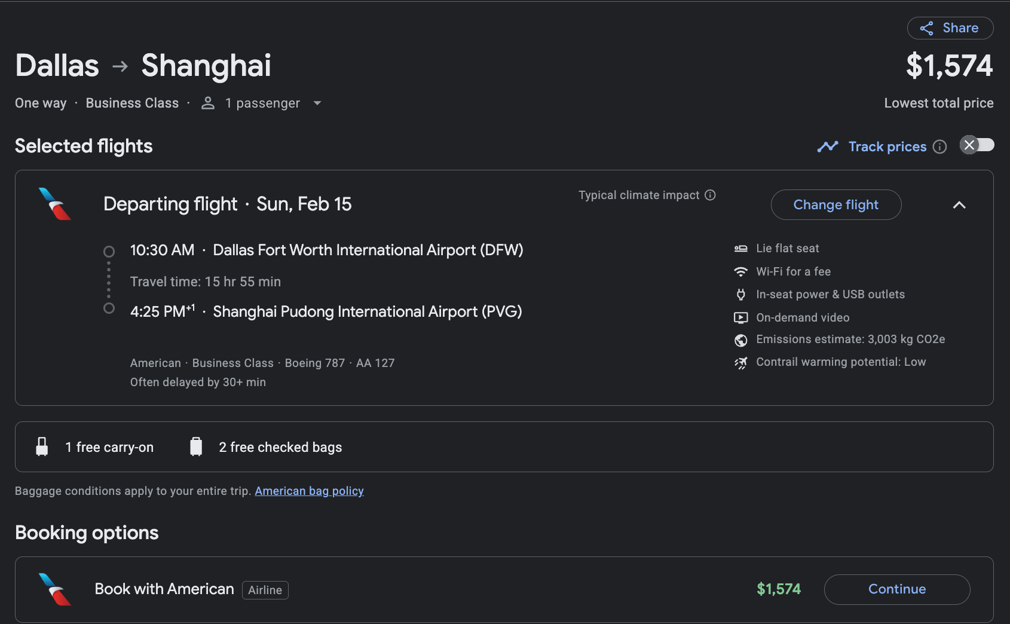The width and height of the screenshot is (1010, 624).
Task: Click the Track prices trend icon
Action: pos(828,146)
